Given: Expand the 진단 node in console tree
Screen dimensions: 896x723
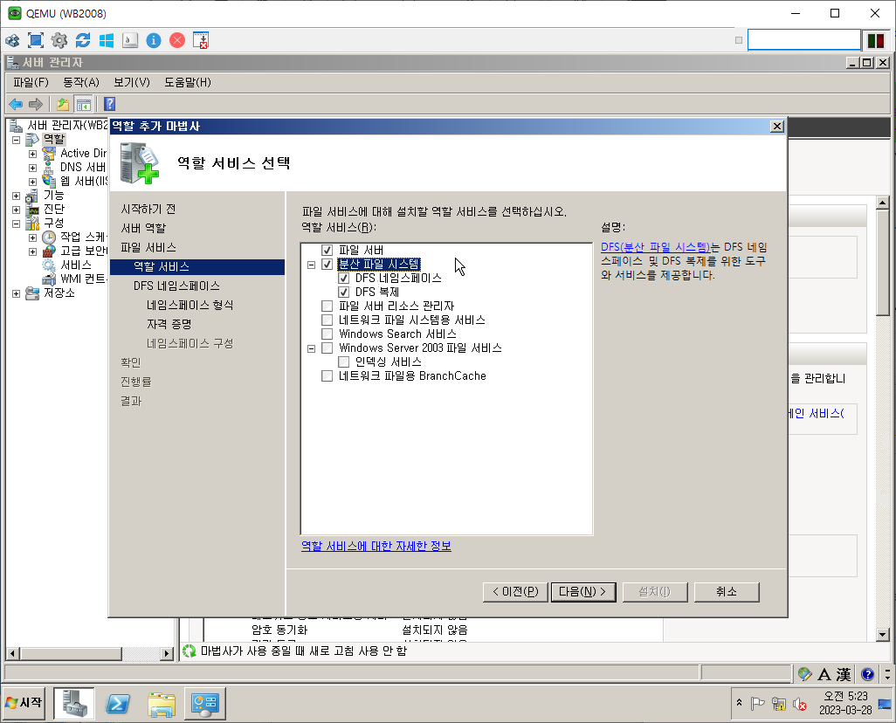Looking at the screenshot, I should [16, 210].
